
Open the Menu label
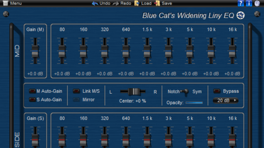coord(16,3)
